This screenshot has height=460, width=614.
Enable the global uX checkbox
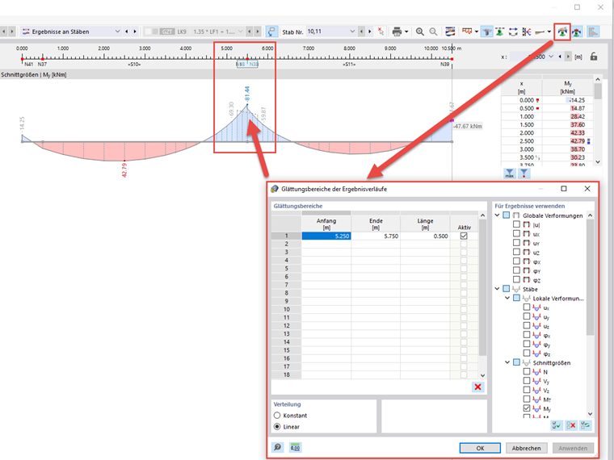[516, 234]
